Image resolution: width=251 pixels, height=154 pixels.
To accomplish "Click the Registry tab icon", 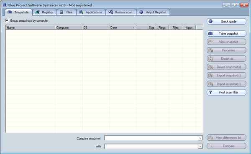I will click(x=37, y=12).
